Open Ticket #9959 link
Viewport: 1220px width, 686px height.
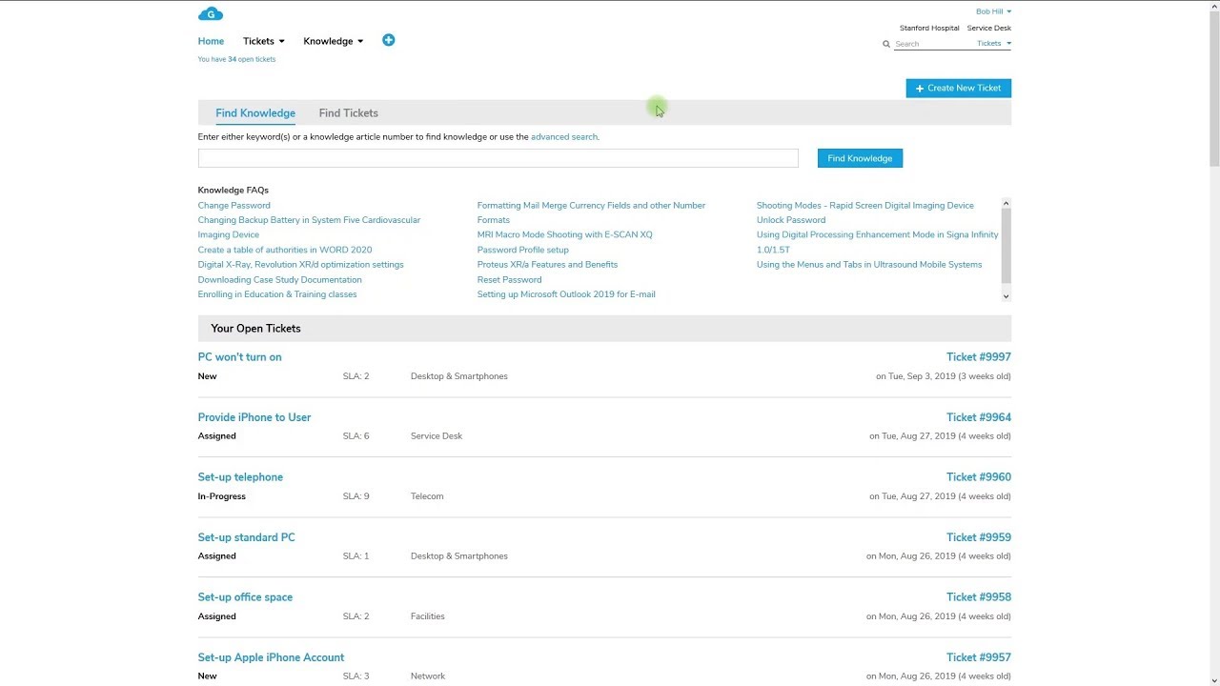(978, 537)
